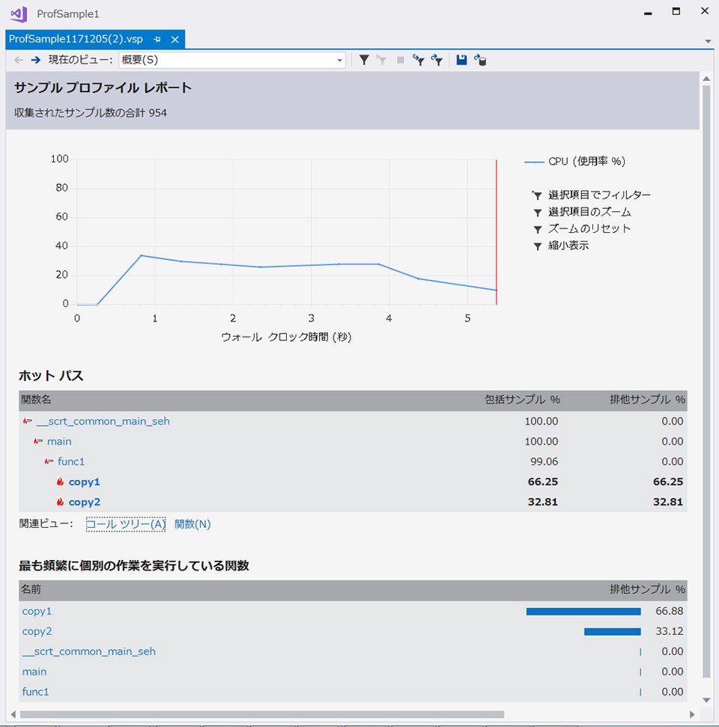Open the コール ツリー(A) related view link

(x=125, y=524)
